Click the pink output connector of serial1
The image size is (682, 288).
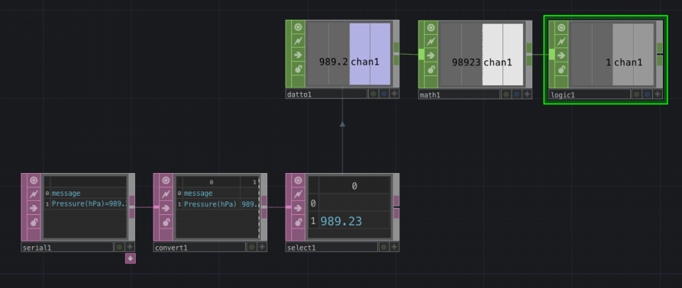pyautogui.click(x=132, y=206)
